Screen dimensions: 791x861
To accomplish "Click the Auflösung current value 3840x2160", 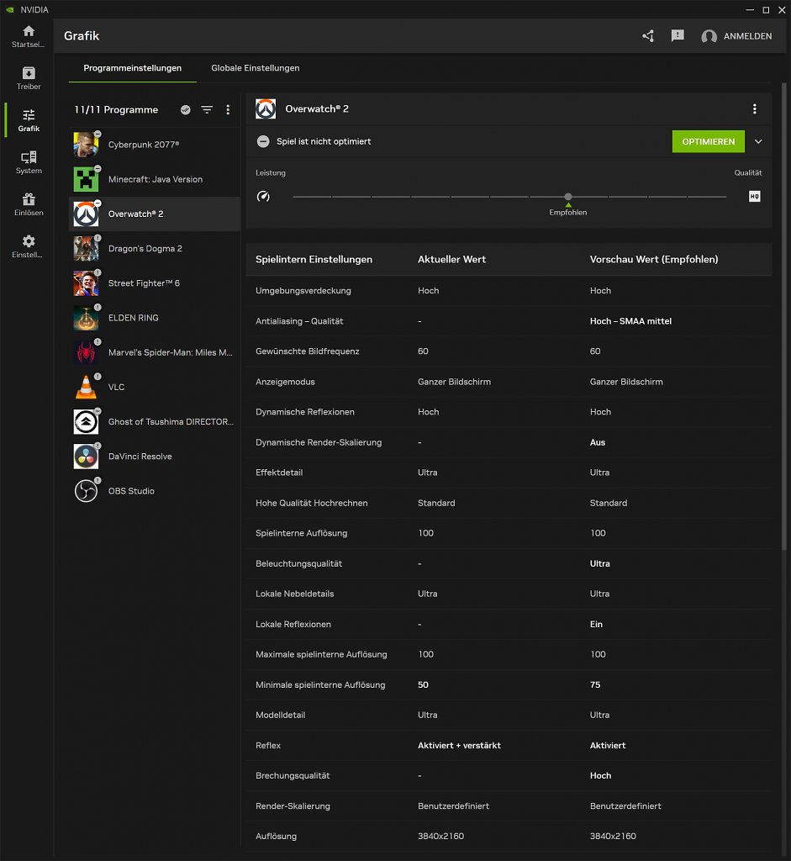I will [x=440, y=836].
